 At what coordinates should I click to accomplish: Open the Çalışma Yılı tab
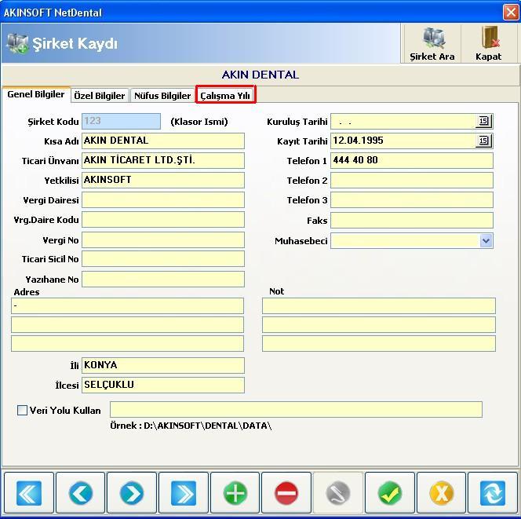point(225,96)
